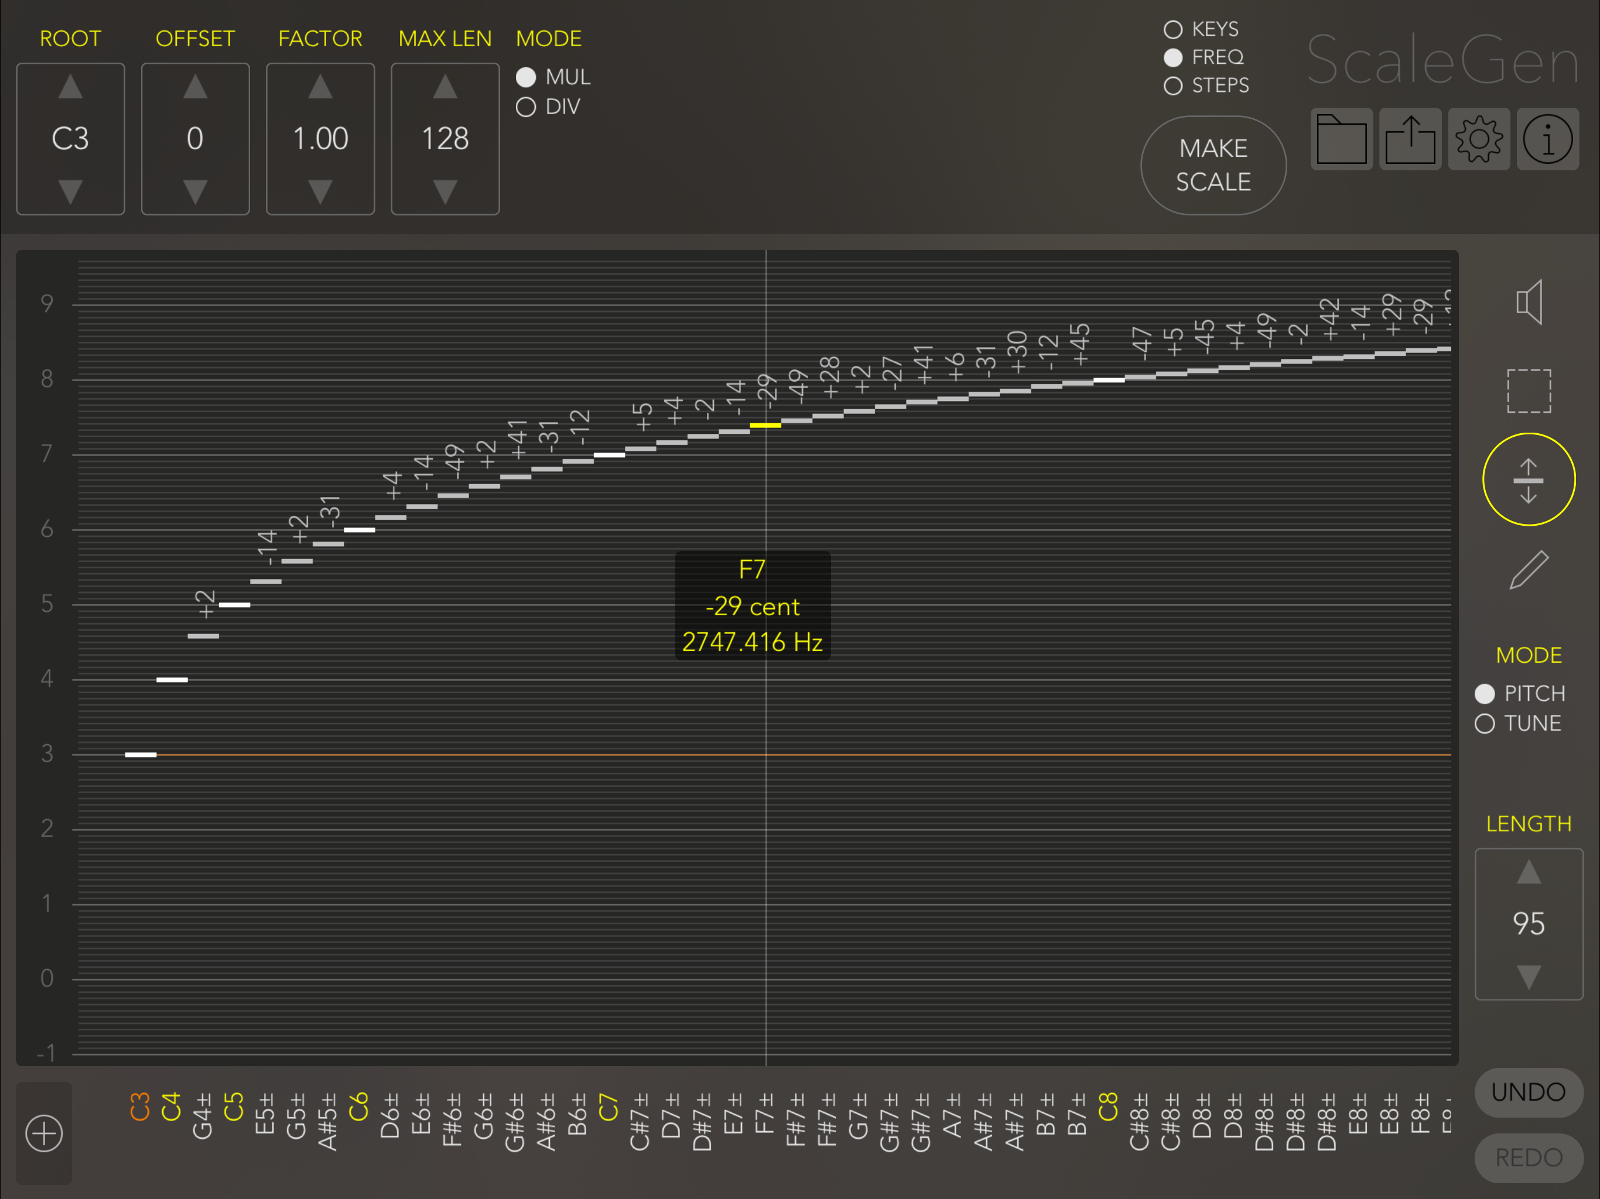Screen dimensions: 1600x1199
Task: Tap the plus circle add icon
Action: click(x=44, y=1132)
